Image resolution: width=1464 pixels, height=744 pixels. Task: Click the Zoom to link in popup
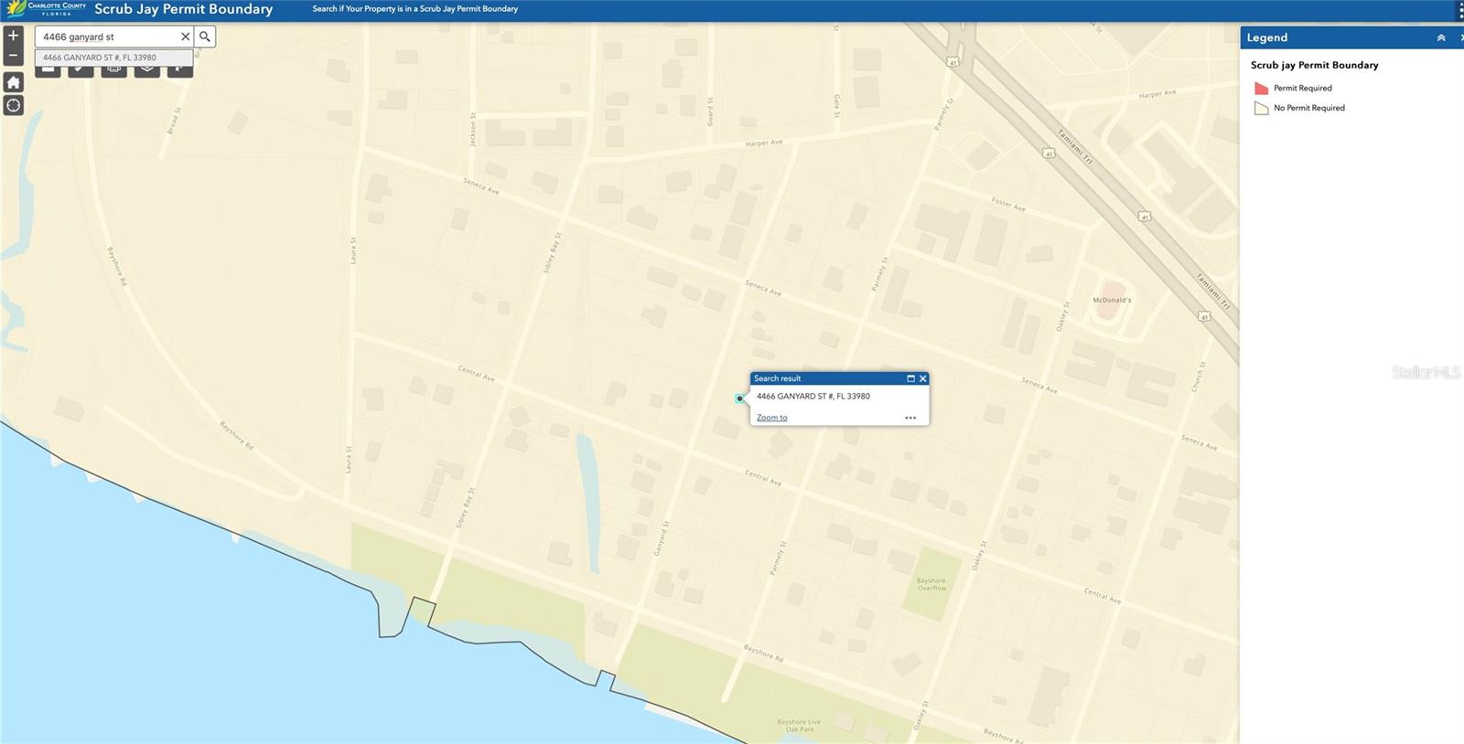point(771,418)
